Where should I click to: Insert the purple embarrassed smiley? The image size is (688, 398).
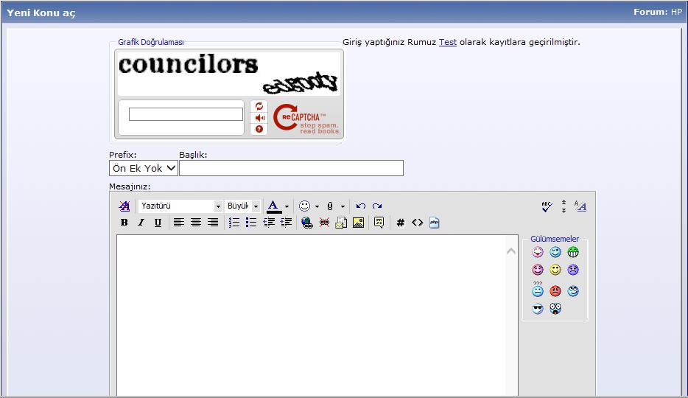[x=538, y=270]
